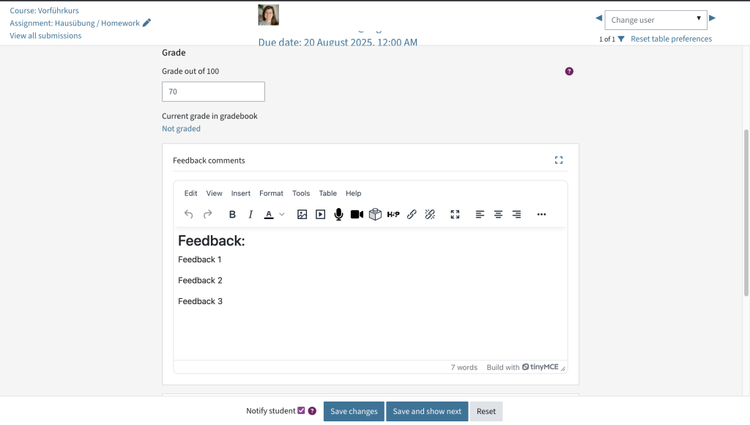Viewport: 750px width, 425px height.
Task: Go to previous user arrow
Action: [598, 18]
